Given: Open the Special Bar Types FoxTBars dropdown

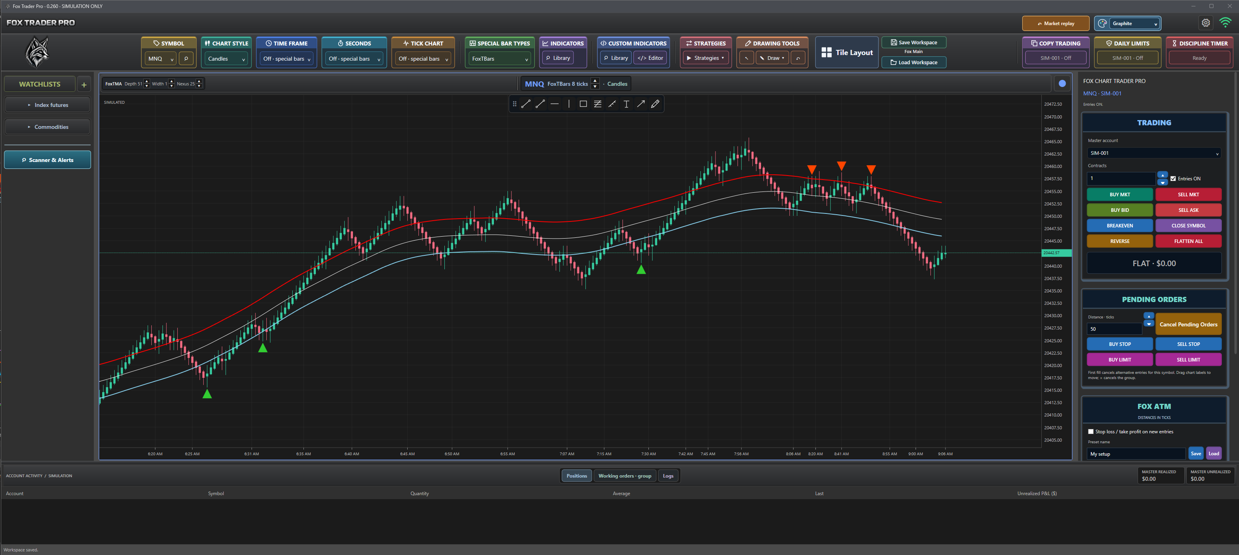Looking at the screenshot, I should [499, 59].
